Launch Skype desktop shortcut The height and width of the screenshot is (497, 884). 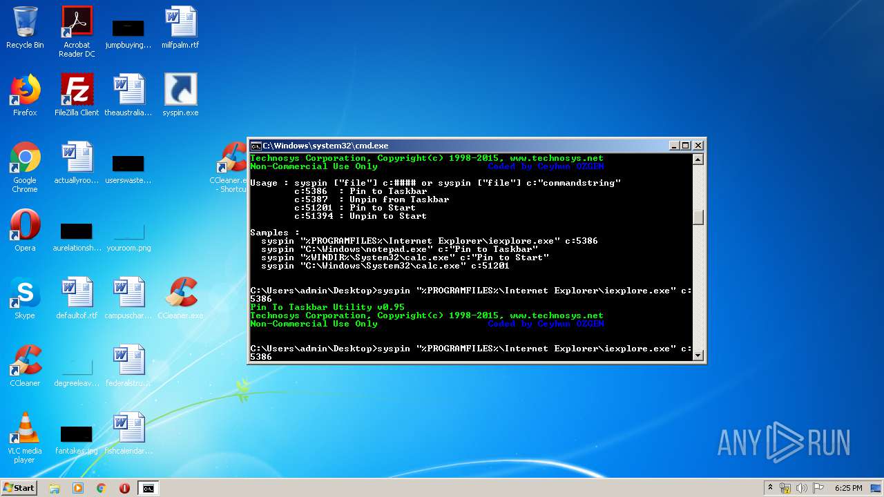tap(25, 298)
